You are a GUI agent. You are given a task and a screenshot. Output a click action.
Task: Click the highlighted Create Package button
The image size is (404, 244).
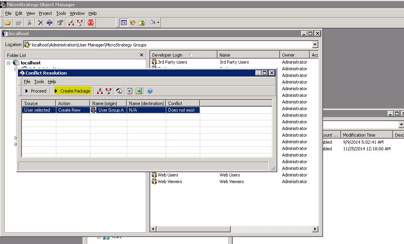click(72, 91)
